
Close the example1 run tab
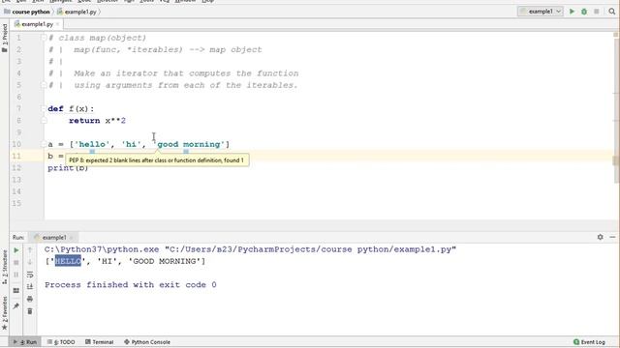(72, 237)
